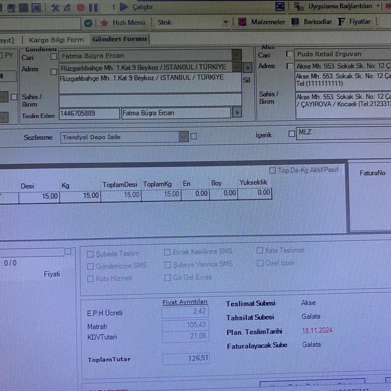
Task: Expand the Stok combo box
Action: (x=226, y=22)
